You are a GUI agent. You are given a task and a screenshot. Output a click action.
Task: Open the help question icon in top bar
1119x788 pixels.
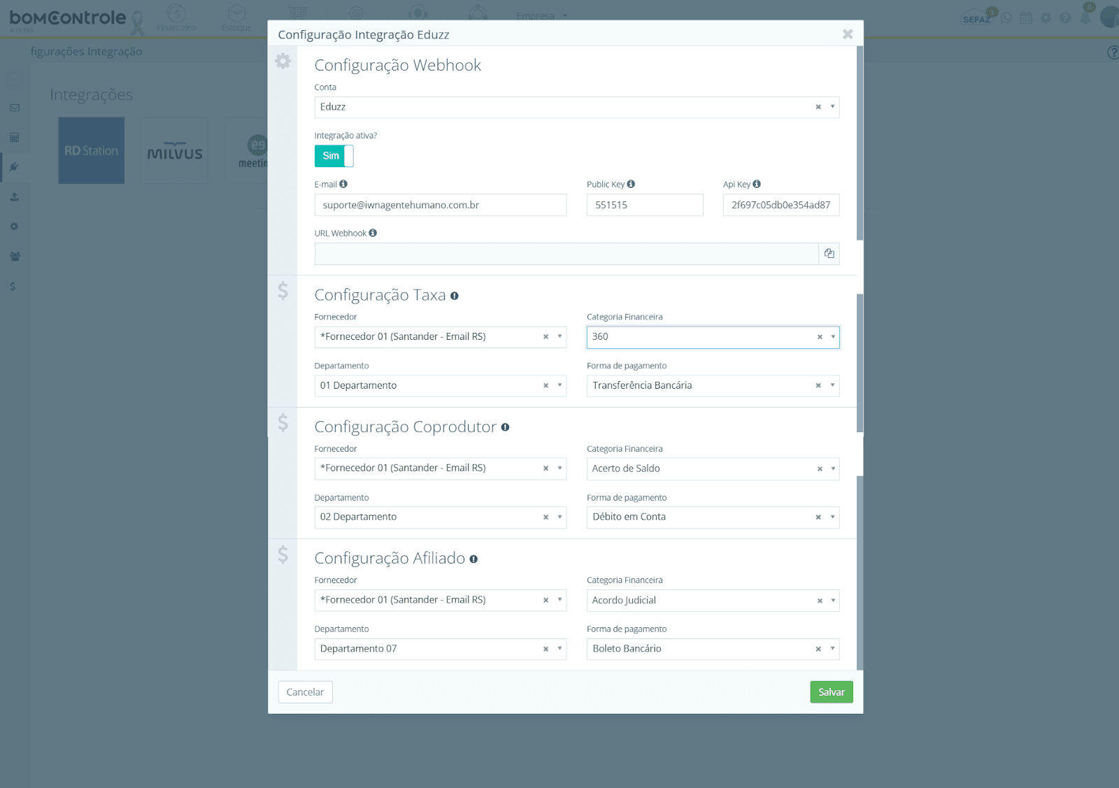[1065, 18]
